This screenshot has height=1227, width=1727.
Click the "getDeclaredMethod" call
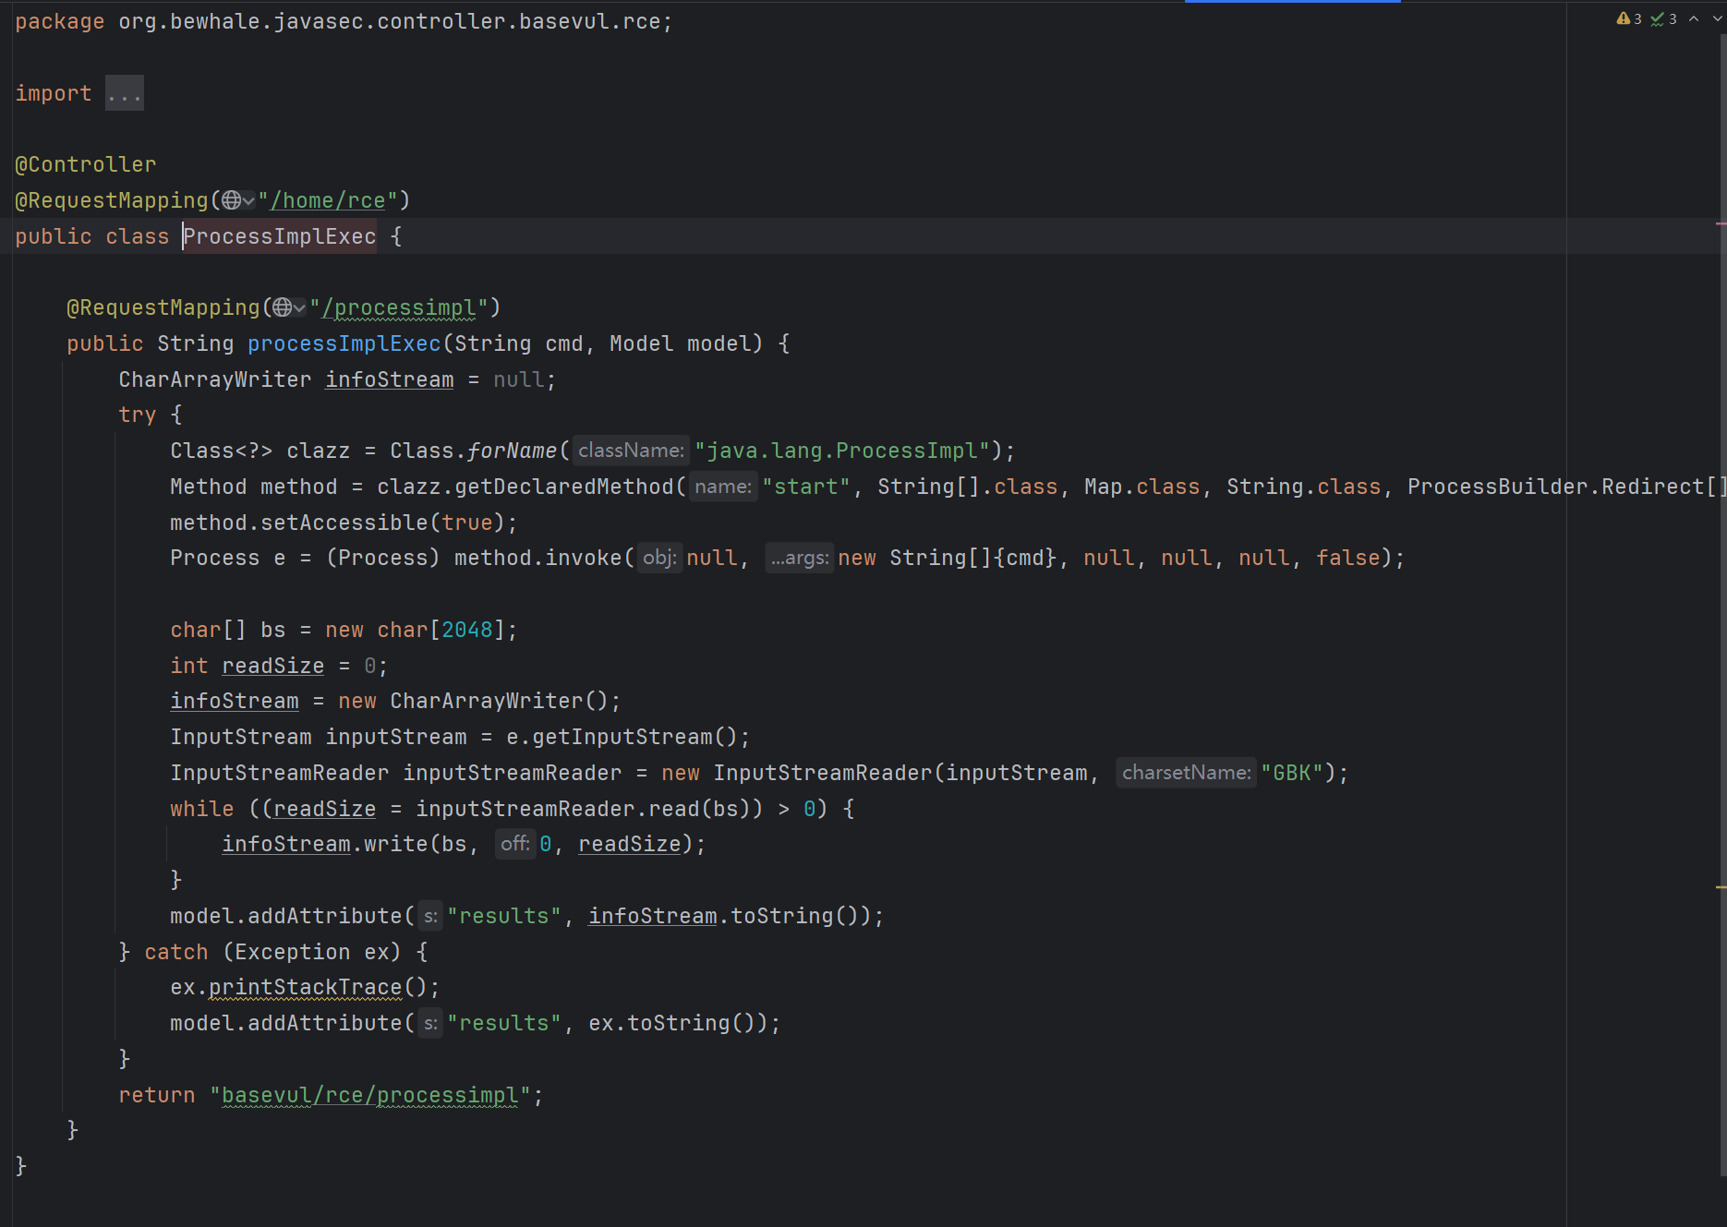564,487
